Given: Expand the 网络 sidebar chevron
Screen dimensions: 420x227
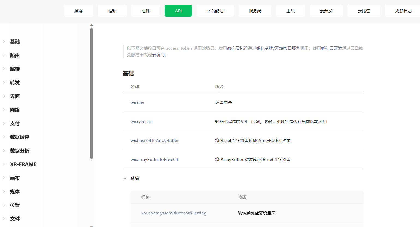Looking at the screenshot, I should tap(4, 110).
